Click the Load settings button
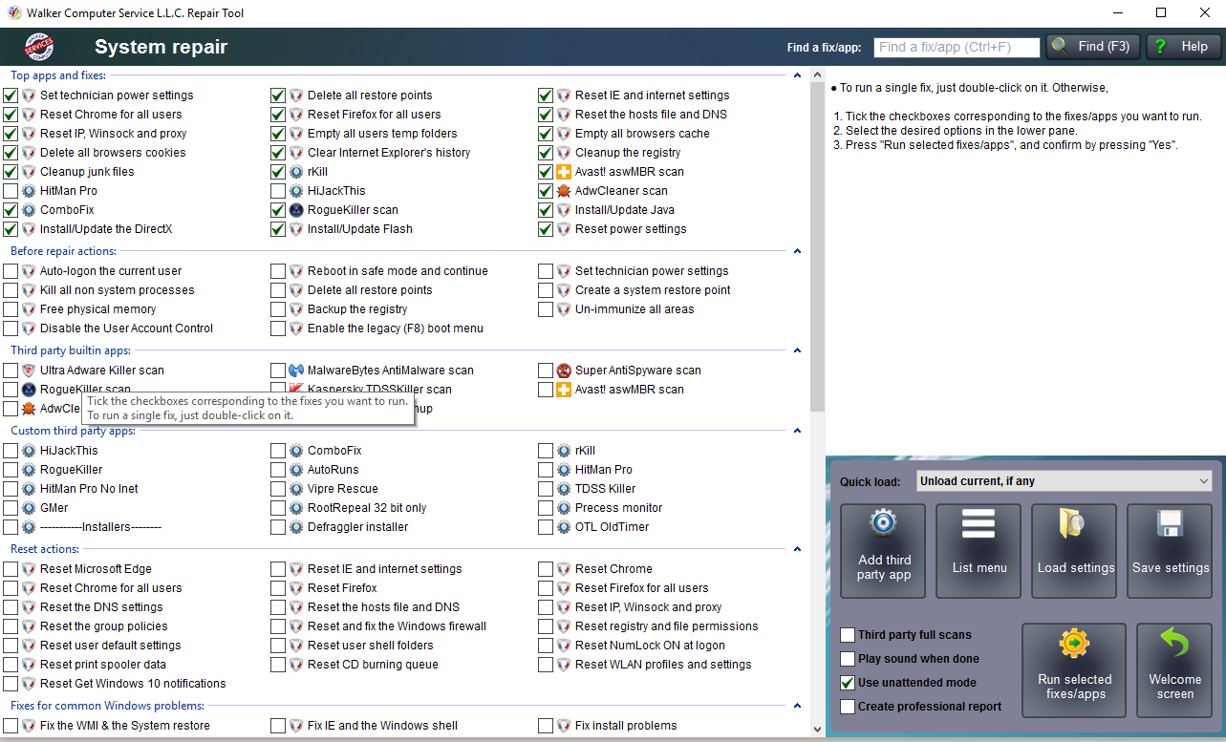This screenshot has width=1226, height=742. (x=1075, y=551)
